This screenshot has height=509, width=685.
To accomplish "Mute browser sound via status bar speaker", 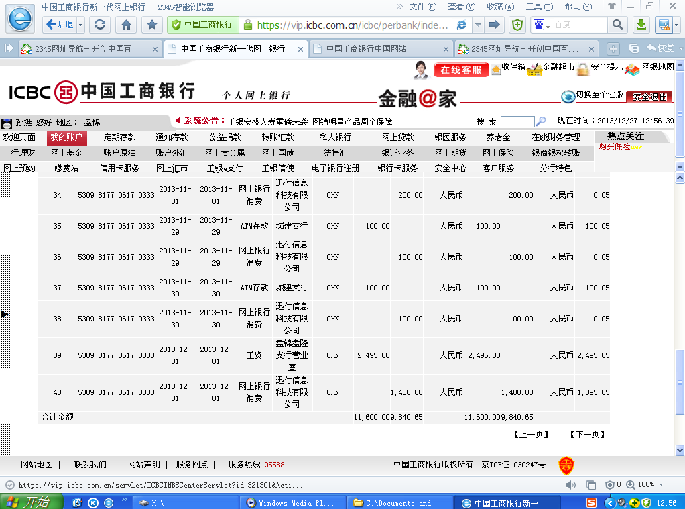I will 570,484.
